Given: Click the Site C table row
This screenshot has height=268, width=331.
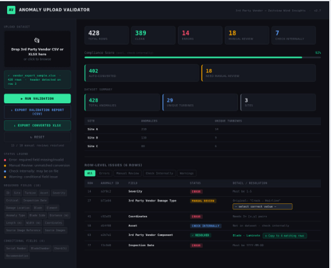Looking at the screenshot, I should pos(203,146).
